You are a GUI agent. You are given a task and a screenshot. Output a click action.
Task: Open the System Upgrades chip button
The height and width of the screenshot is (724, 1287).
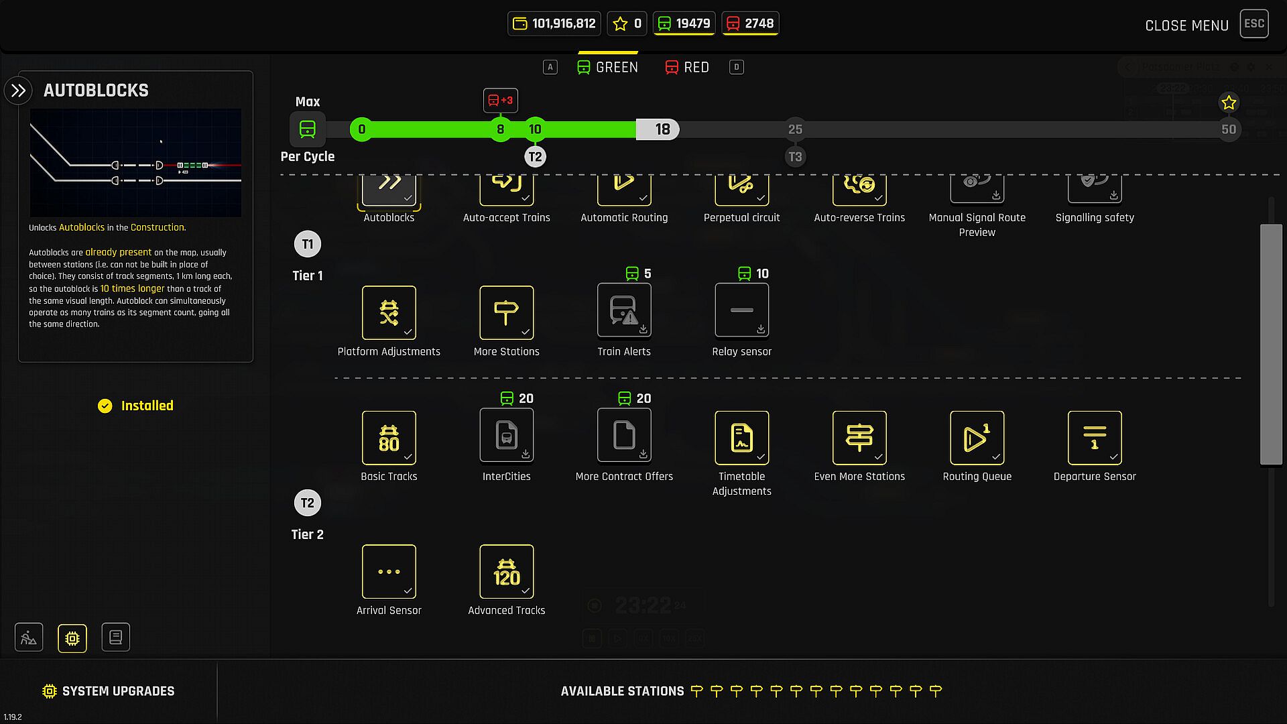point(72,638)
